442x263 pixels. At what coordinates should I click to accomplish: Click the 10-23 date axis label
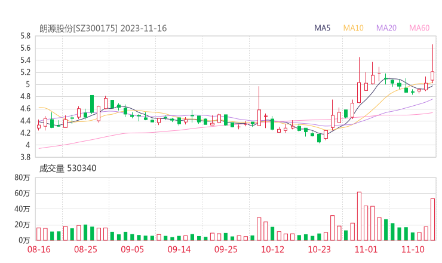point(319,249)
